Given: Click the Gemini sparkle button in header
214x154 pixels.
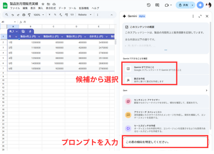Looking at the screenshot, I should pyautogui.click(x=200, y=5).
